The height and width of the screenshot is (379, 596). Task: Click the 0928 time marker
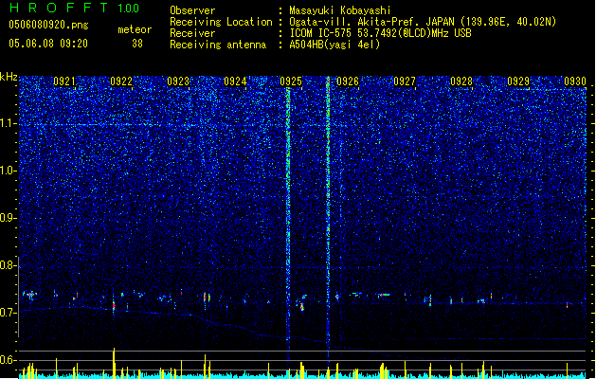click(x=461, y=81)
